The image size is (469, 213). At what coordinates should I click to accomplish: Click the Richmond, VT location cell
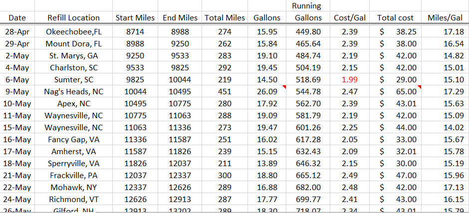point(73,200)
